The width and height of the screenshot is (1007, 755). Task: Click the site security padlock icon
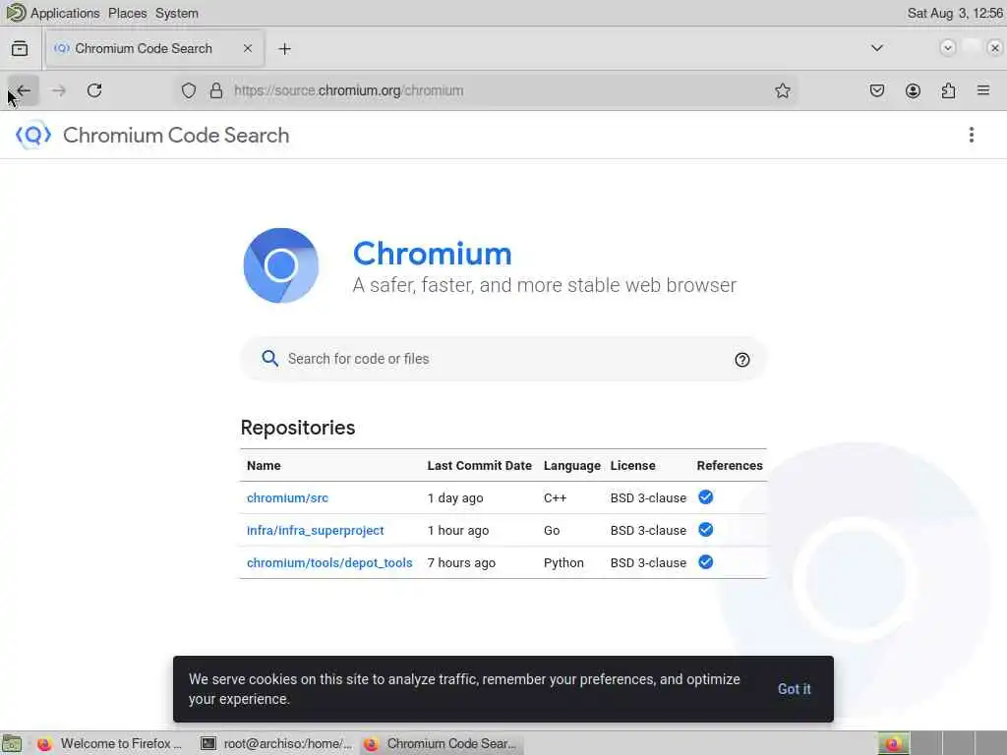click(216, 90)
